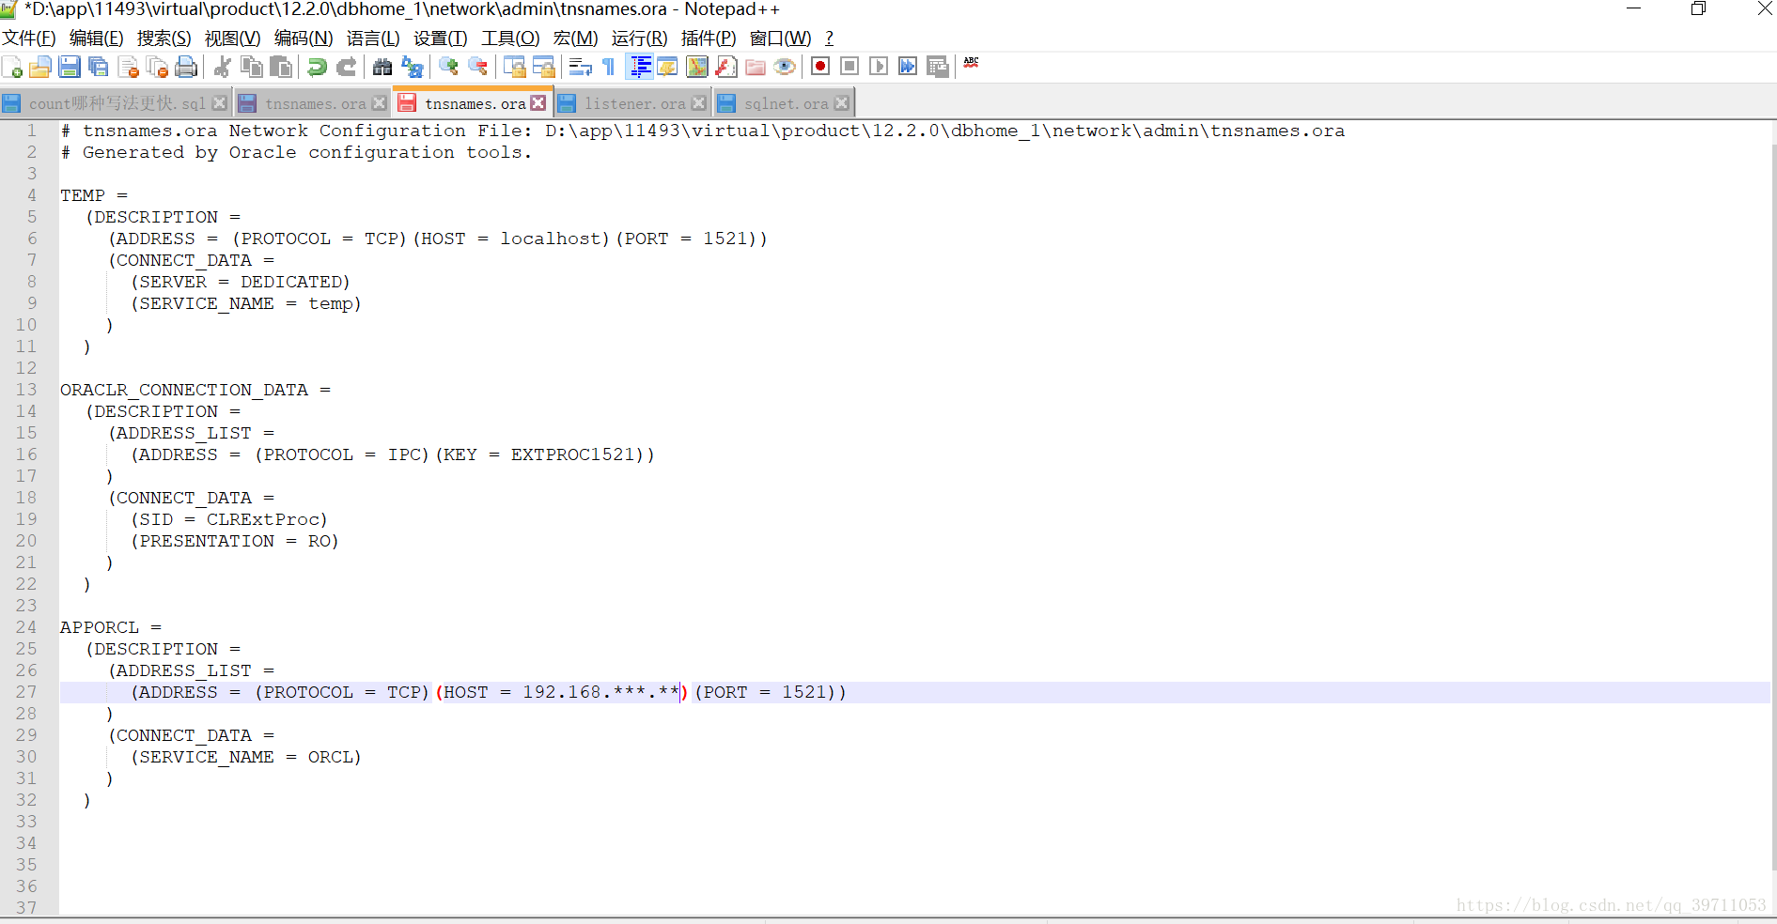The image size is (1777, 924).
Task: Toggle the indent guide icon
Action: (x=640, y=67)
